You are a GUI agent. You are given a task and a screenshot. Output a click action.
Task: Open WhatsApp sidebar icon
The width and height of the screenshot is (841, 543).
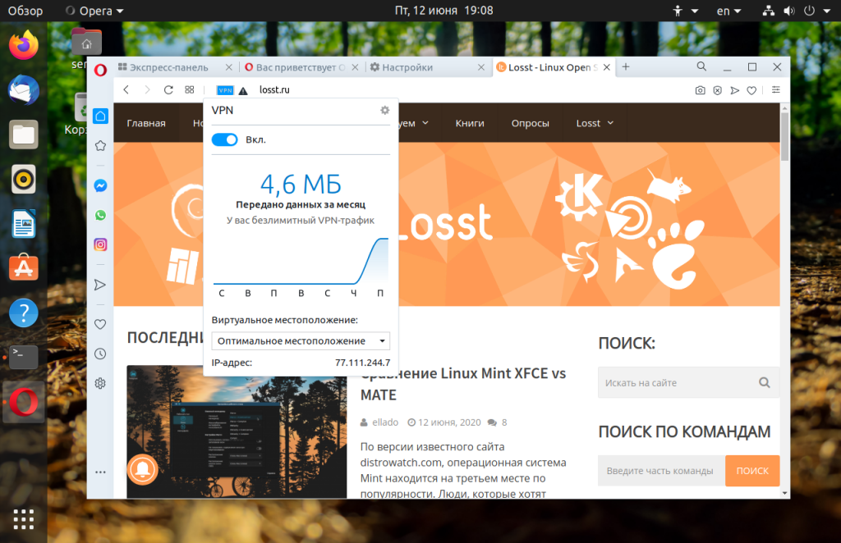(100, 215)
